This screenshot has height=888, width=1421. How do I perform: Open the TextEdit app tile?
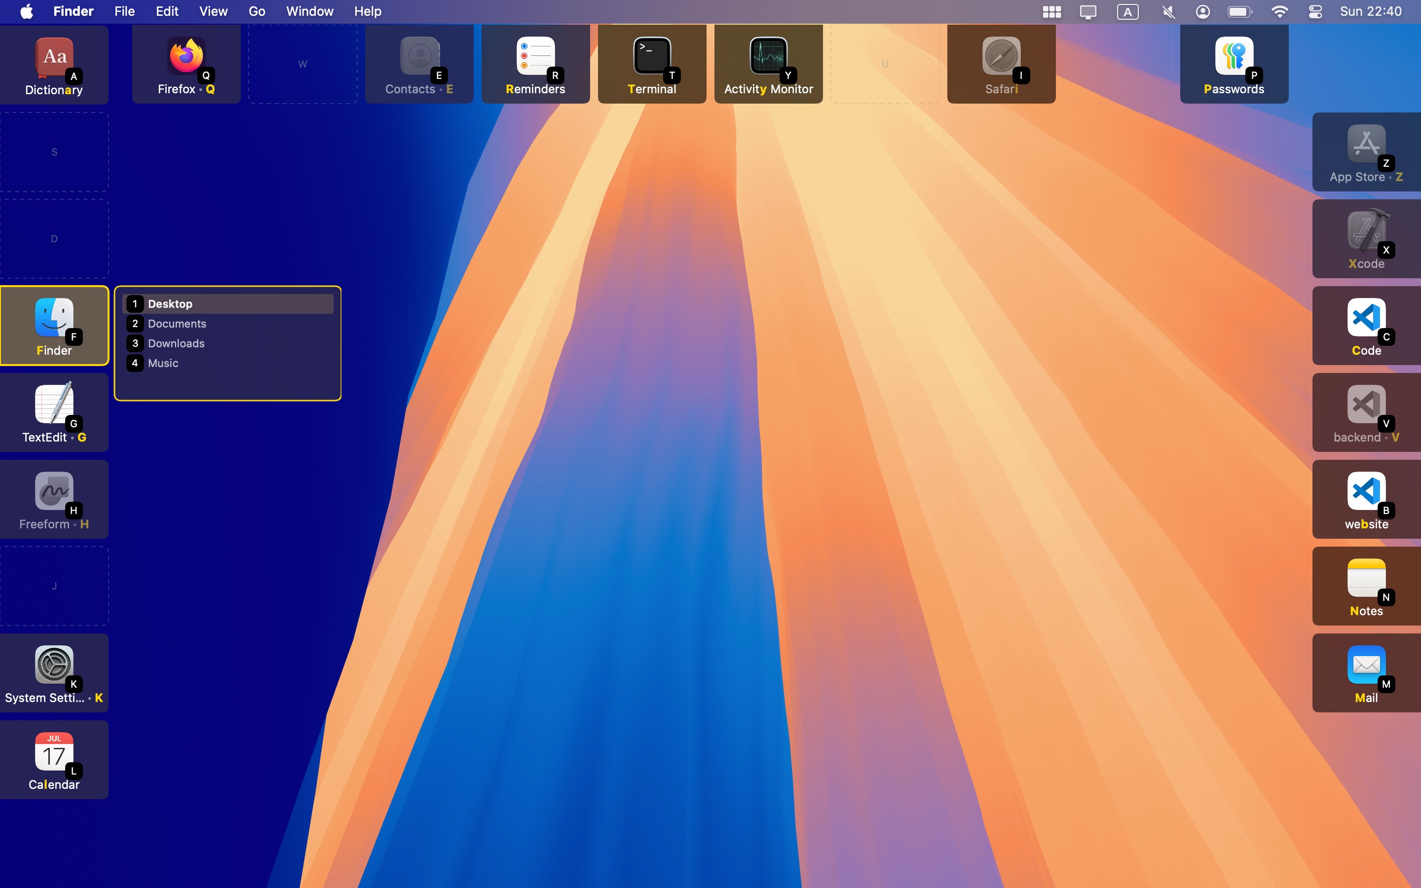coord(54,413)
